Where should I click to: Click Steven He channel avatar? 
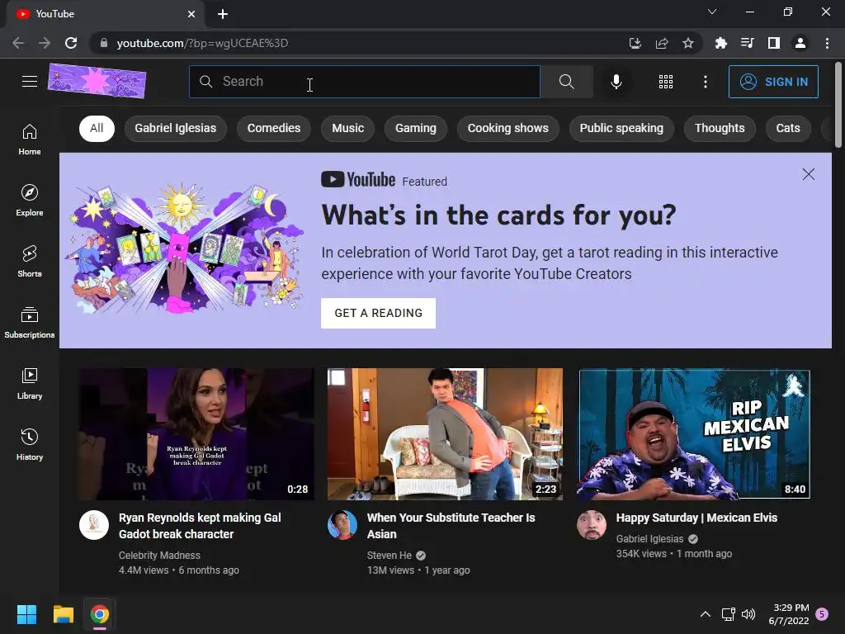(x=342, y=525)
